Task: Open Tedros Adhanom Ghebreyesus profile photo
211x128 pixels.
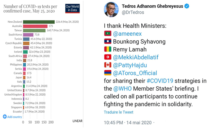Action: point(111,10)
